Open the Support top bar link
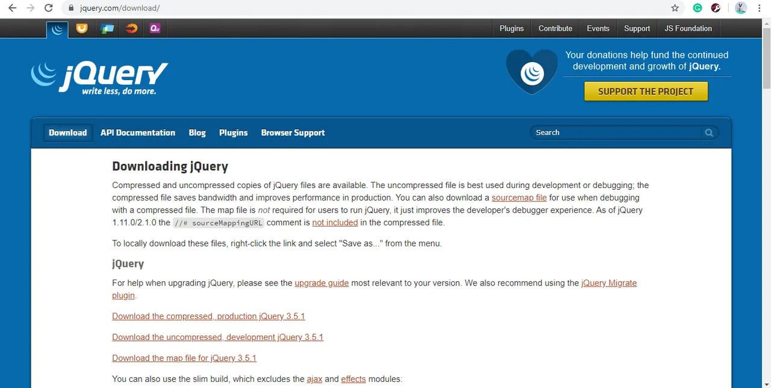This screenshot has width=771, height=388. click(637, 28)
